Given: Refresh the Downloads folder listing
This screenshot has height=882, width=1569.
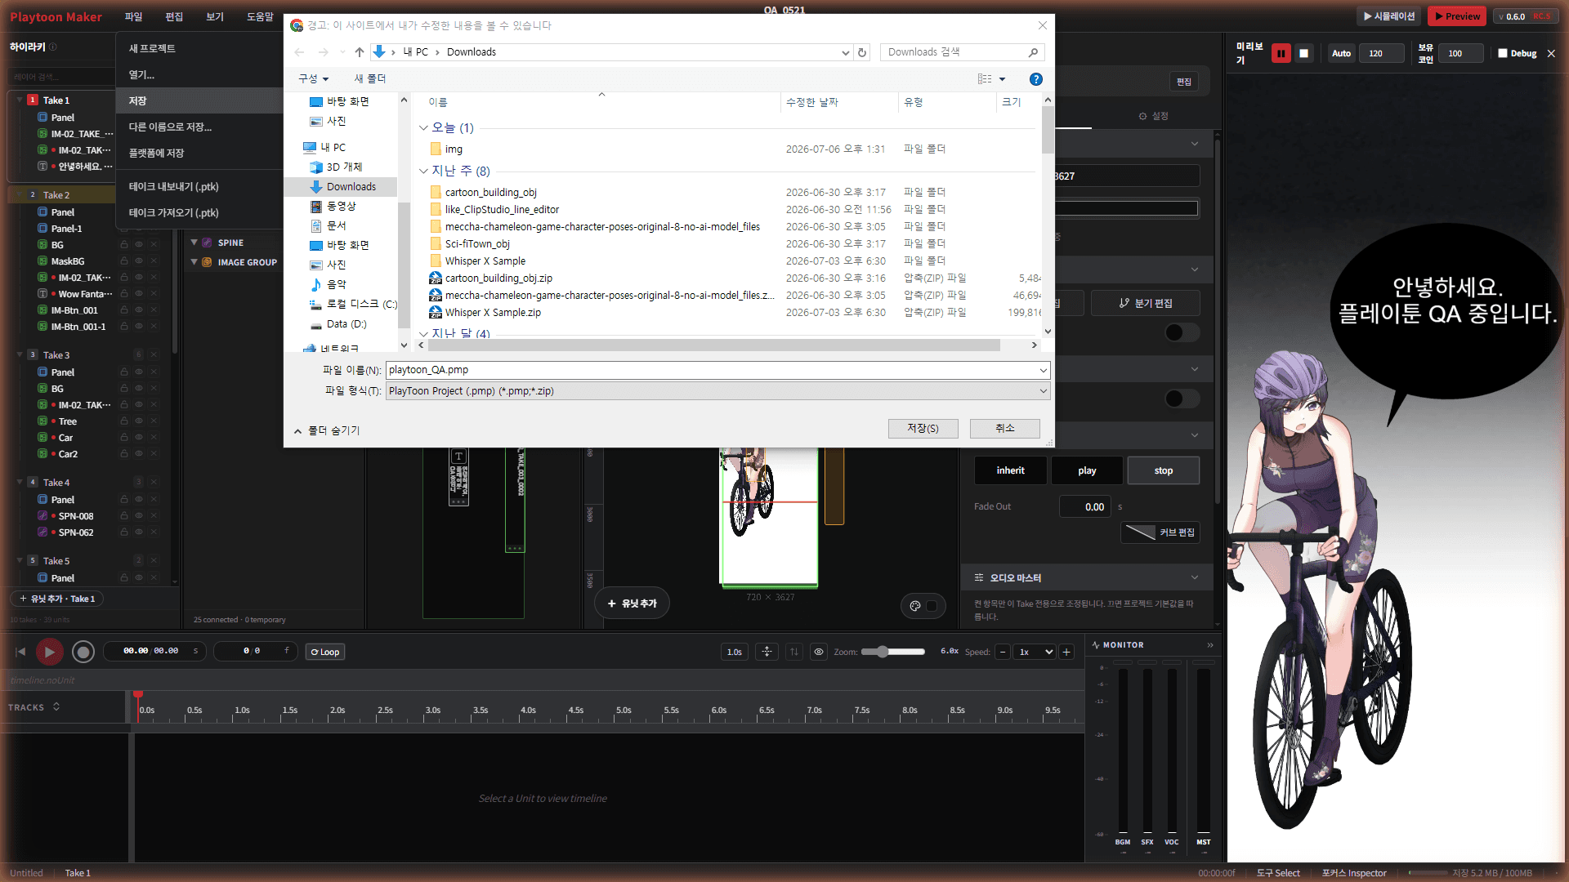Looking at the screenshot, I should coord(862,52).
